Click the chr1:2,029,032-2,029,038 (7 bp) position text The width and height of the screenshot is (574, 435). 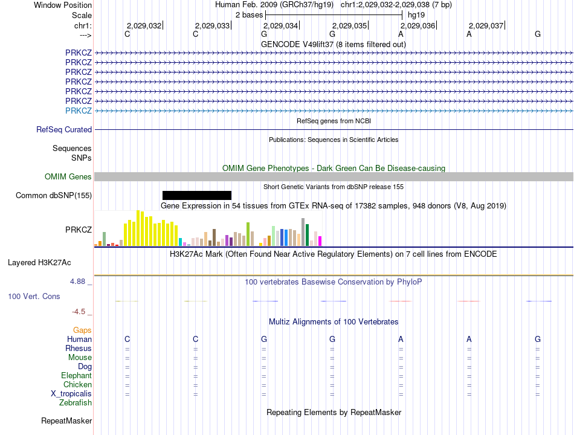click(x=396, y=5)
